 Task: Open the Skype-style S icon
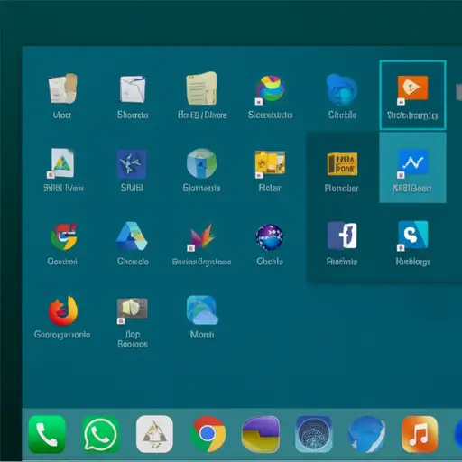pos(412,235)
